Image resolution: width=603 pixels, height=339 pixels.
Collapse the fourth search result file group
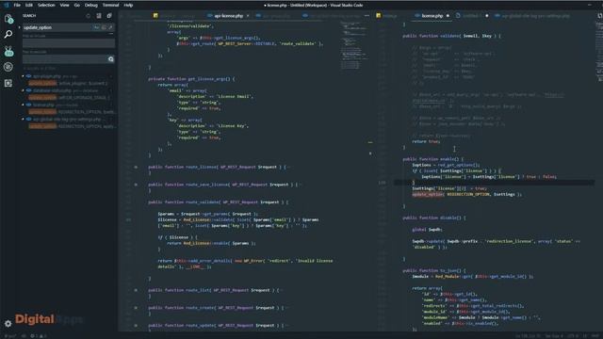[23, 120]
